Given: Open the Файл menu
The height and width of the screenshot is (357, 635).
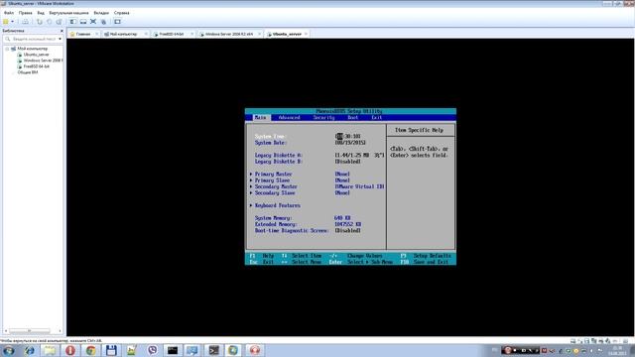Looking at the screenshot, I should click(x=9, y=13).
